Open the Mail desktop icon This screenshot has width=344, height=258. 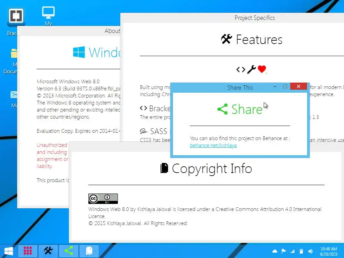[x=13, y=94]
